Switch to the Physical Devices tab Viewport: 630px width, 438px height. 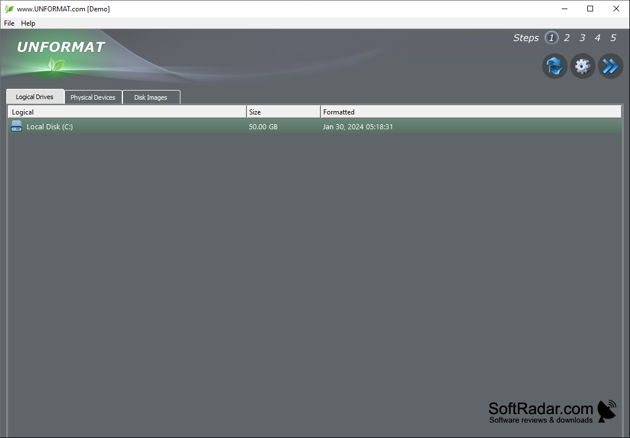tap(93, 97)
